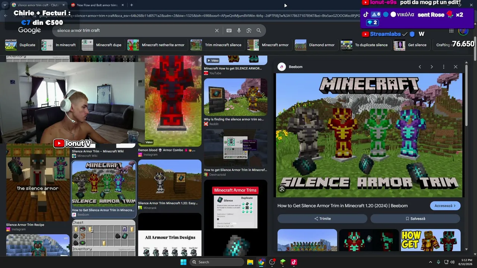The width and height of the screenshot is (477, 268).
Task: Open the on-screen keyboard input tool
Action: point(229,31)
